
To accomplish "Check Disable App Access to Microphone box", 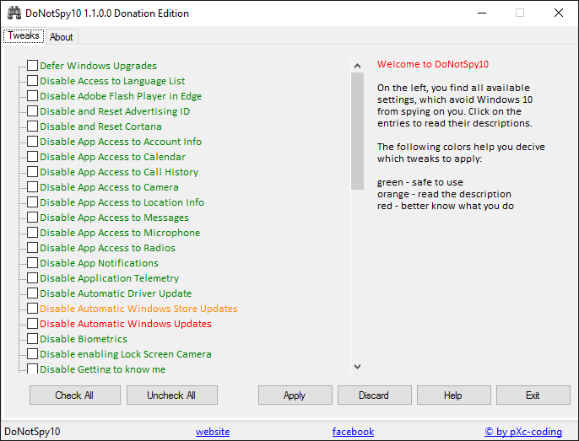I will pos(32,232).
